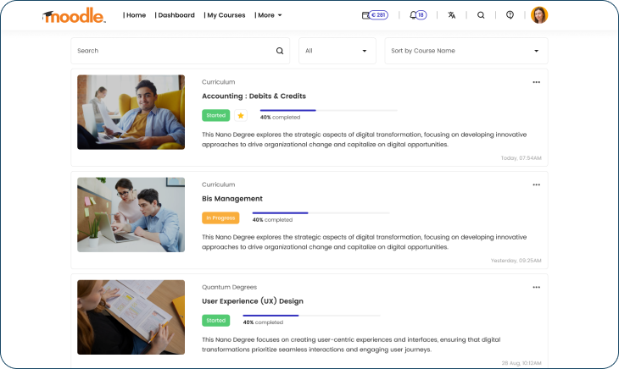The height and width of the screenshot is (369, 619).
Task: Open three-dot menu for Accounting course
Action: (x=536, y=82)
